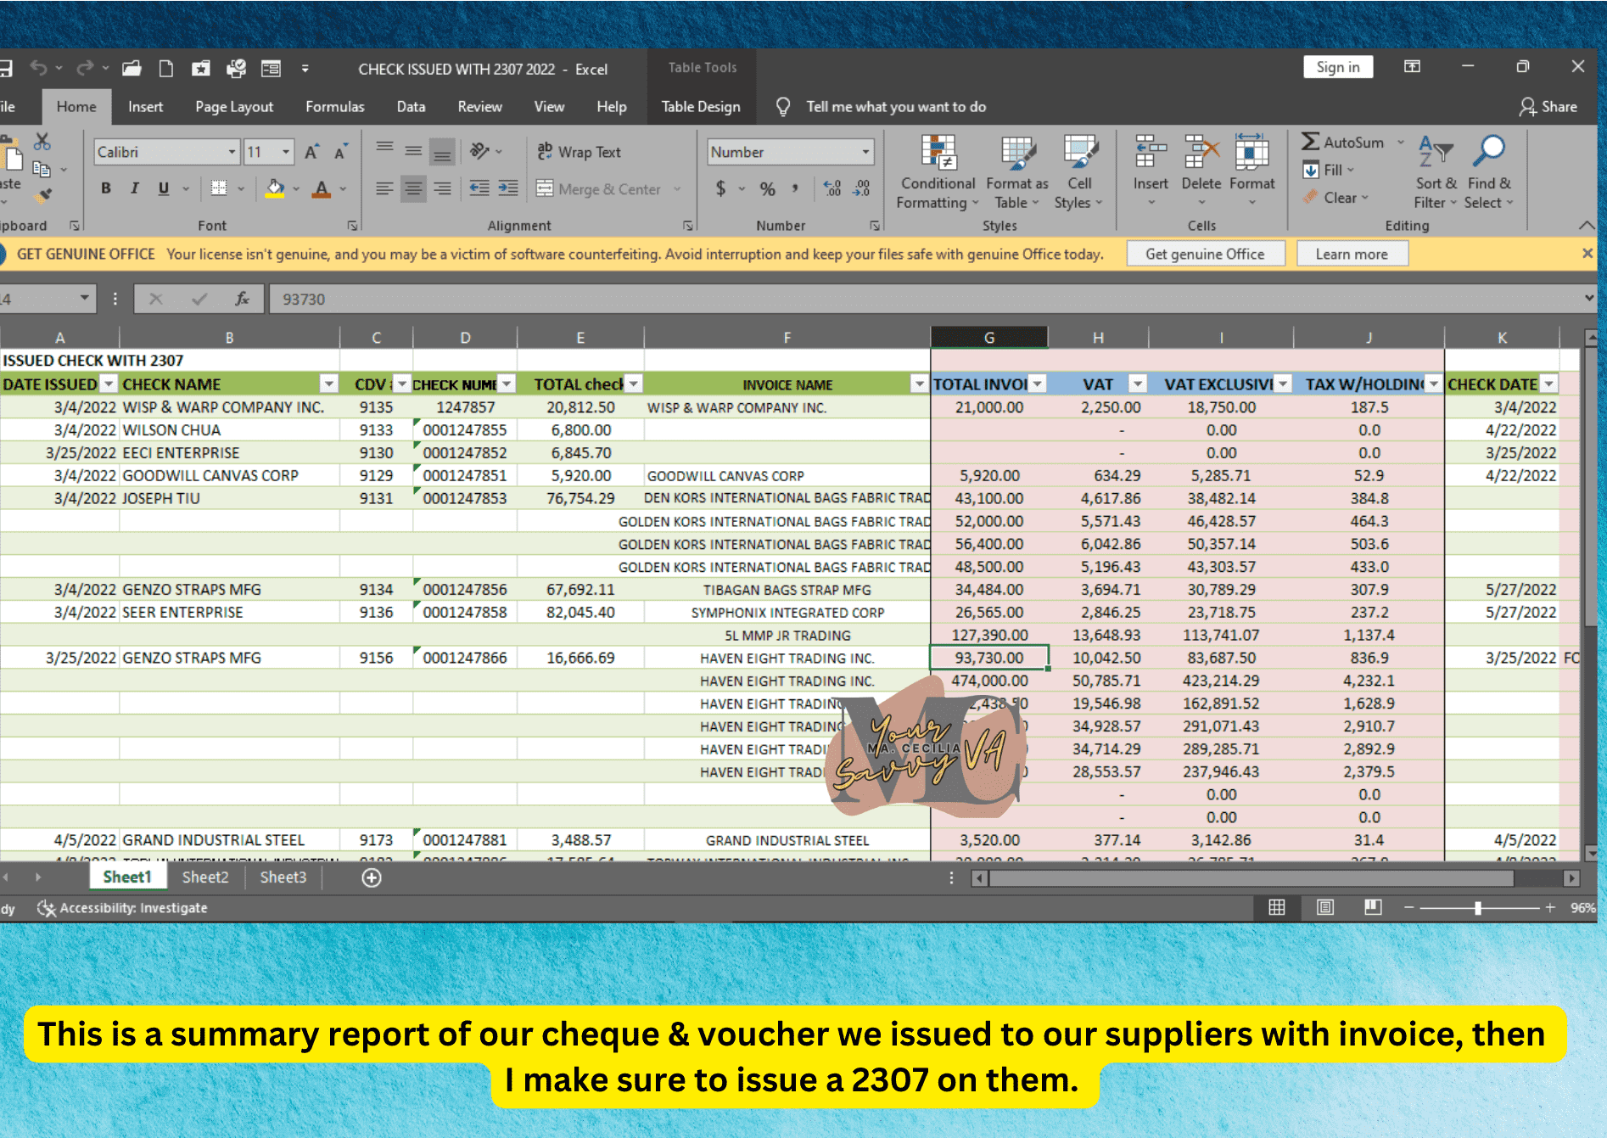This screenshot has width=1607, height=1138.
Task: Open the Insert ribbon tab
Action: pos(145,107)
